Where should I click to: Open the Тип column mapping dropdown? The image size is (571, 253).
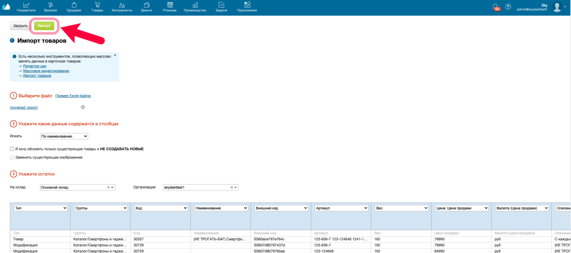pyautogui.click(x=41, y=208)
